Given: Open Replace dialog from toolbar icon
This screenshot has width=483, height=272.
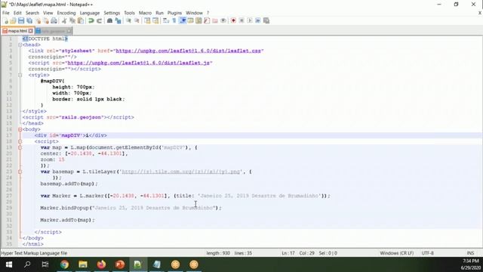Looking at the screenshot, I should (118, 20).
